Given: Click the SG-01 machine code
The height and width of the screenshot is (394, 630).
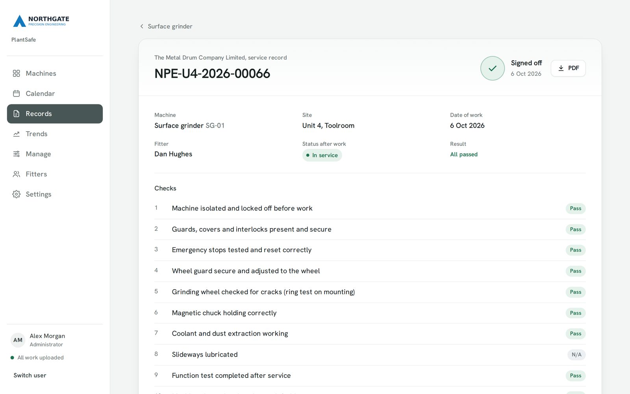Looking at the screenshot, I should click(x=215, y=126).
